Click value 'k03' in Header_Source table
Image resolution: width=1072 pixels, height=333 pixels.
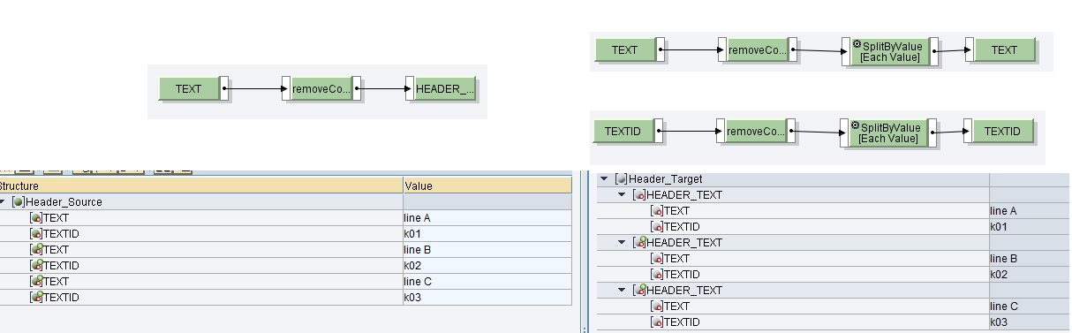412,298
